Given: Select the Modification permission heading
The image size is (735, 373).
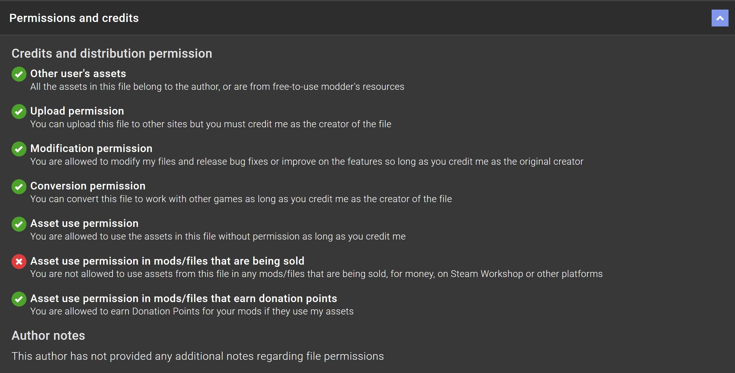Looking at the screenshot, I should (x=91, y=148).
